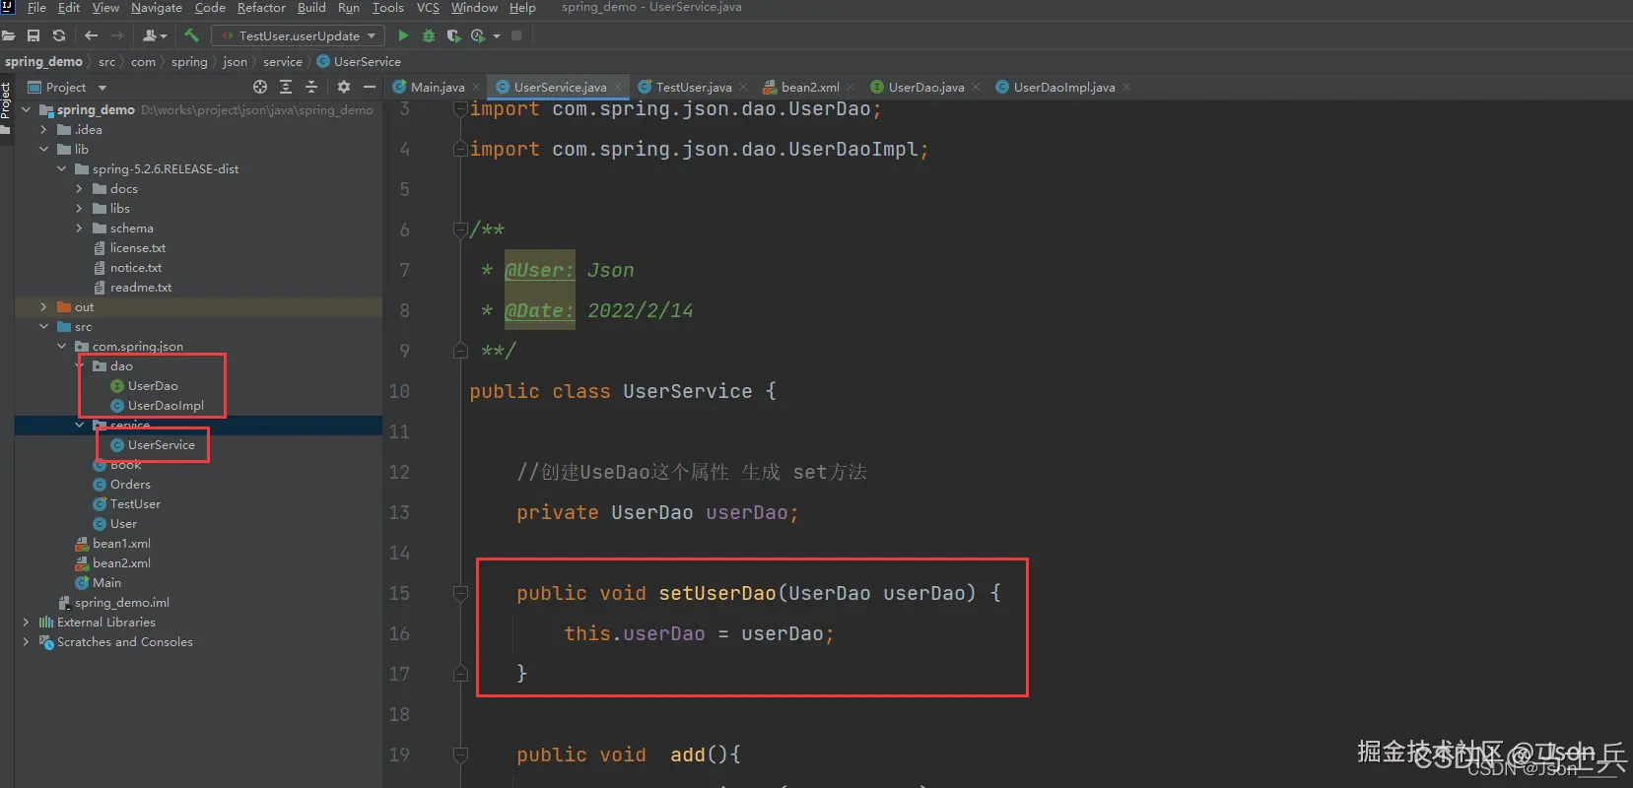Open the VCS menu
Viewport: 1633px width, 788px height.
[428, 8]
